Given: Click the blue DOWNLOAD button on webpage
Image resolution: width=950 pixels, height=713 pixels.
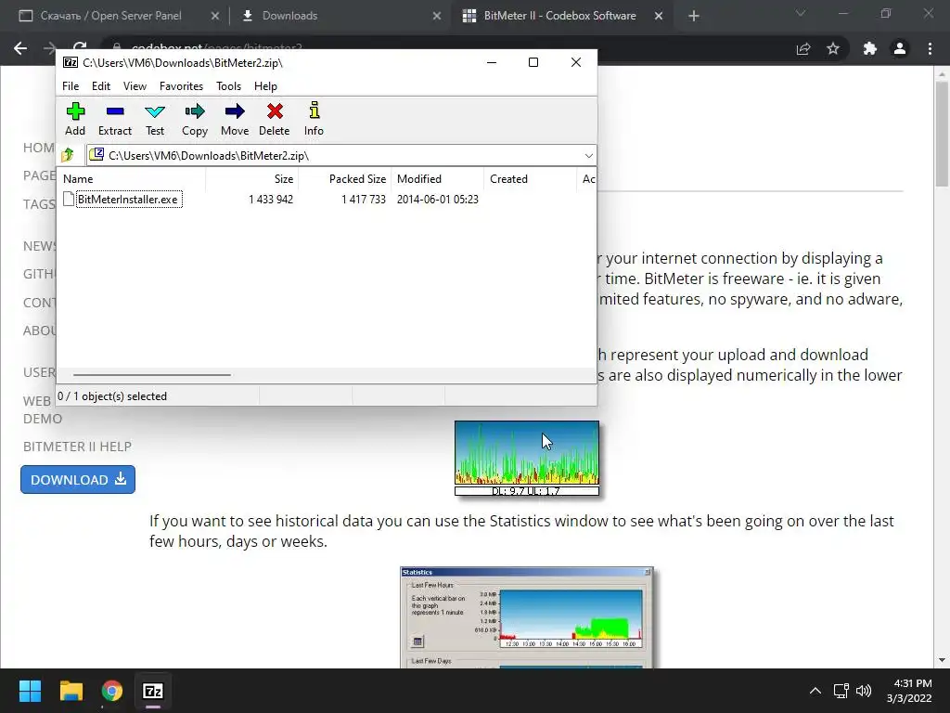Looking at the screenshot, I should (x=78, y=480).
